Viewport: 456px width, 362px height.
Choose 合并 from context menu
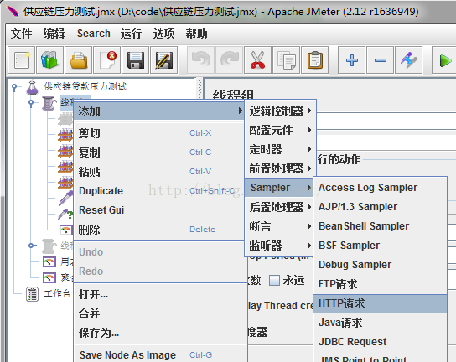[x=160, y=313]
